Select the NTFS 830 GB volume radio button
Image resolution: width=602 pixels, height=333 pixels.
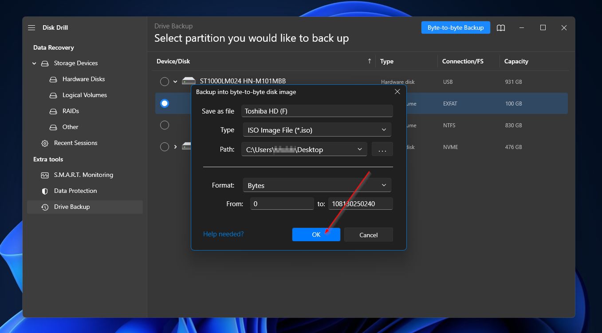(x=165, y=125)
